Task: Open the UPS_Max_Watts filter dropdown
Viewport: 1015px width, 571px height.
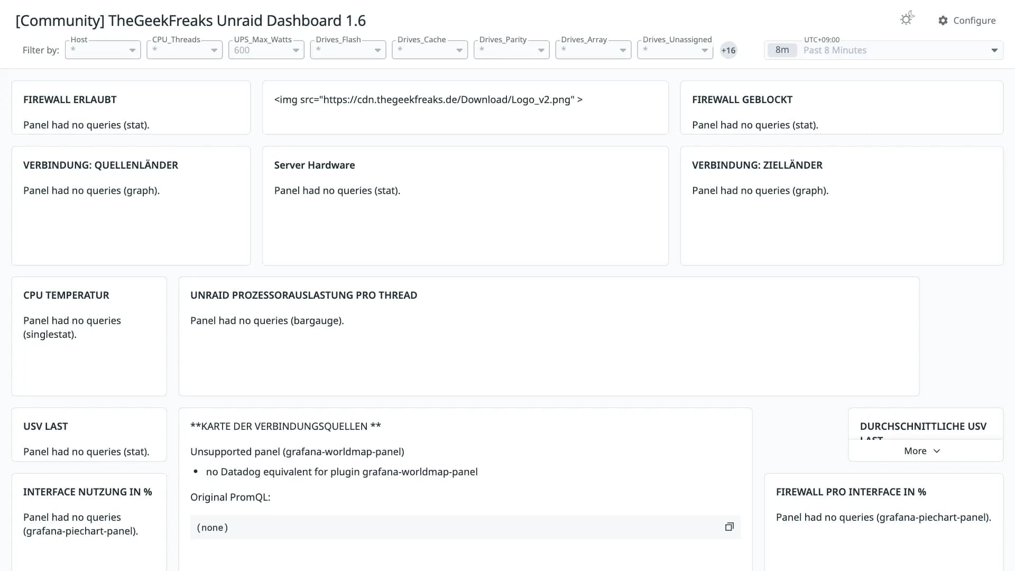Action: coord(266,50)
